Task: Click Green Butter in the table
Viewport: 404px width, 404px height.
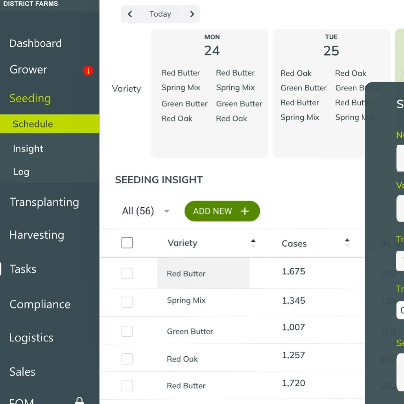Action: (x=190, y=331)
